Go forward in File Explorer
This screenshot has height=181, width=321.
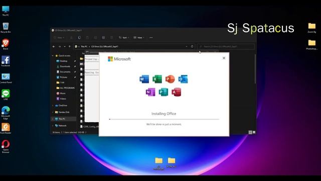tap(60, 47)
